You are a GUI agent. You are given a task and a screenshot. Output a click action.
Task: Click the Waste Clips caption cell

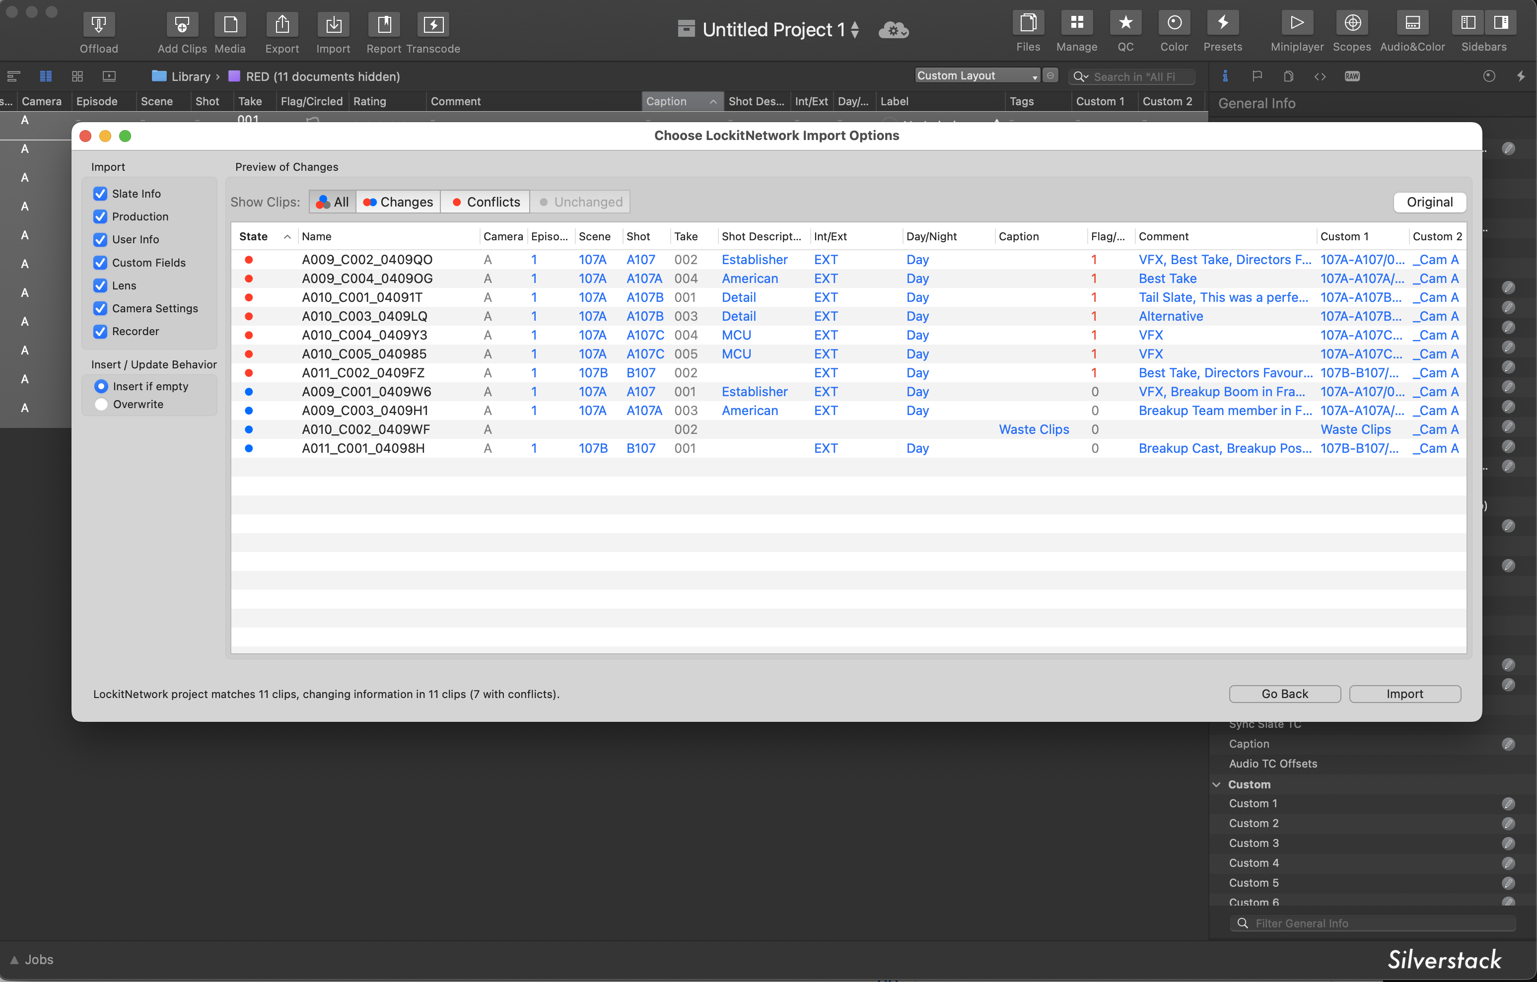pos(1034,429)
